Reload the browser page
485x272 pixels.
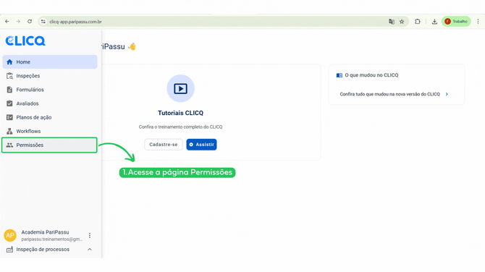30,21
